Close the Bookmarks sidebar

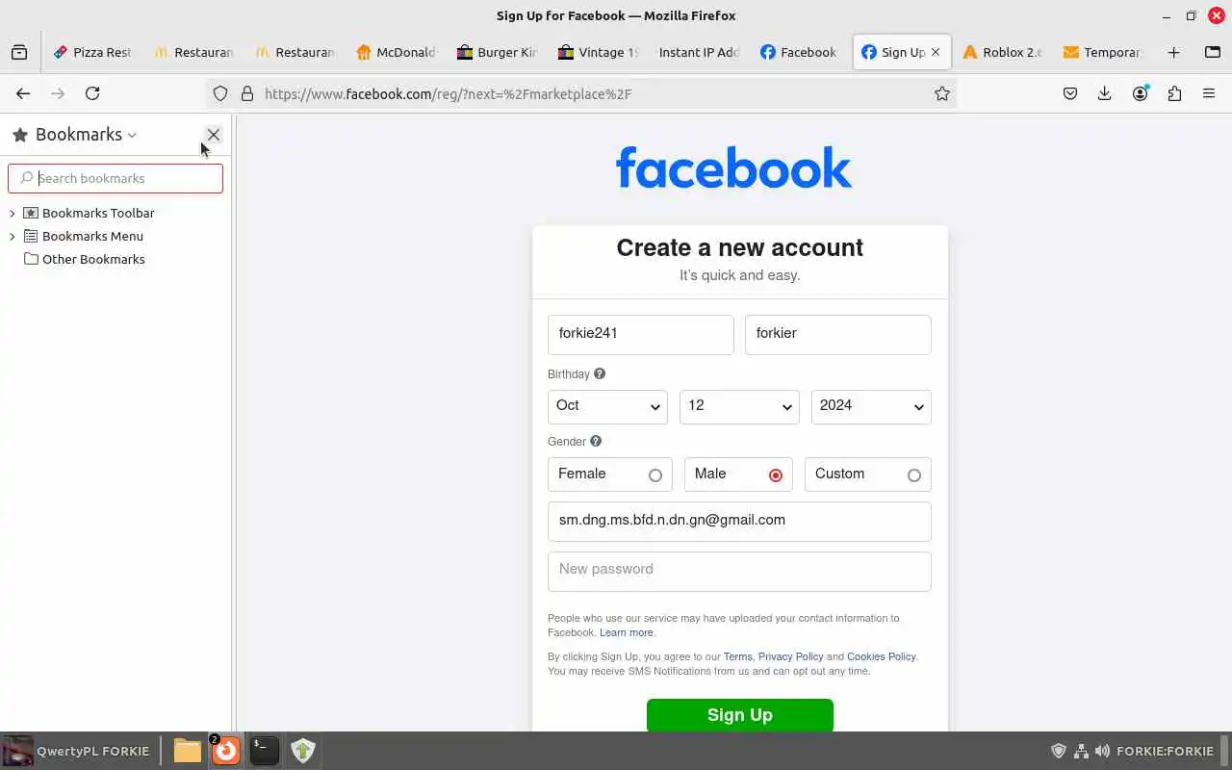click(x=214, y=135)
